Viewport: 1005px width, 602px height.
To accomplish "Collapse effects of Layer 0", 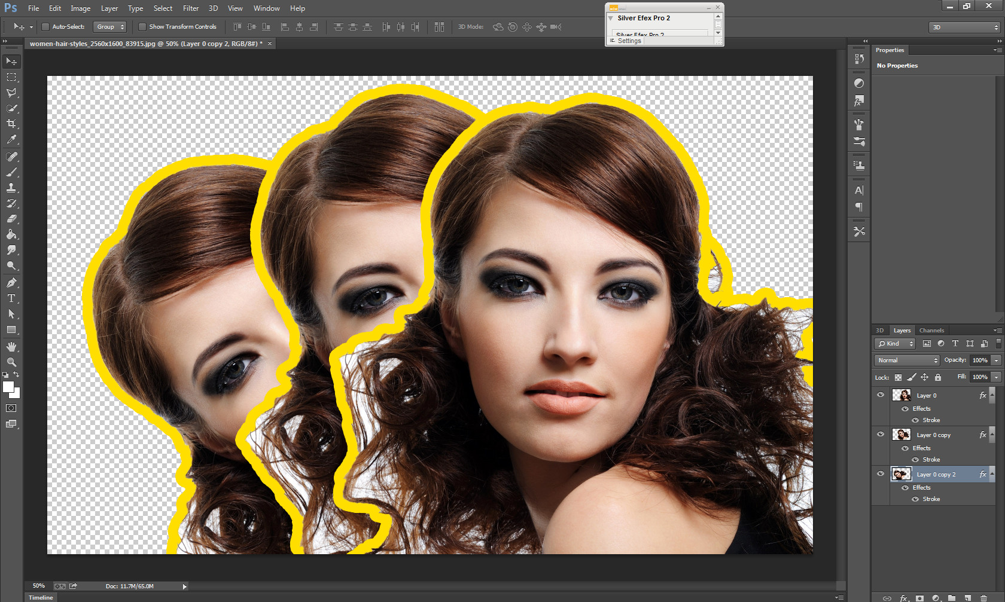I will coord(992,395).
